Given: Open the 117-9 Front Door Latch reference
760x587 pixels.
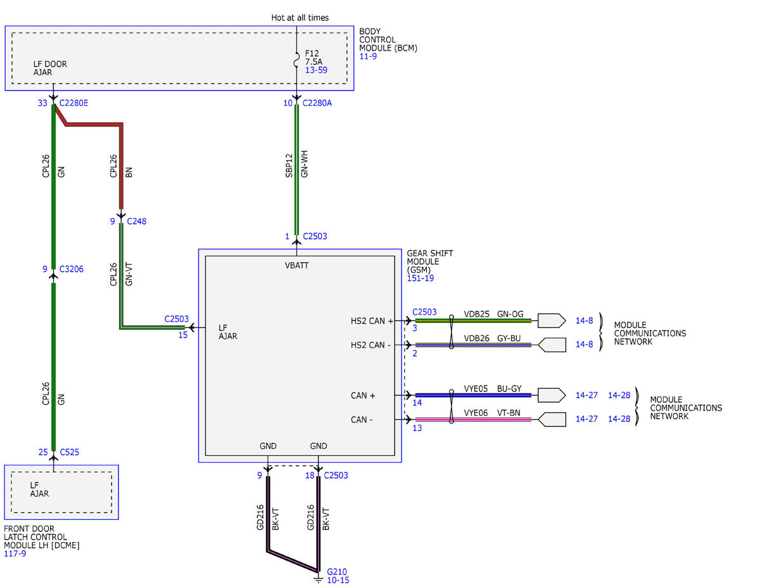Looking at the screenshot, I should (x=16, y=554).
